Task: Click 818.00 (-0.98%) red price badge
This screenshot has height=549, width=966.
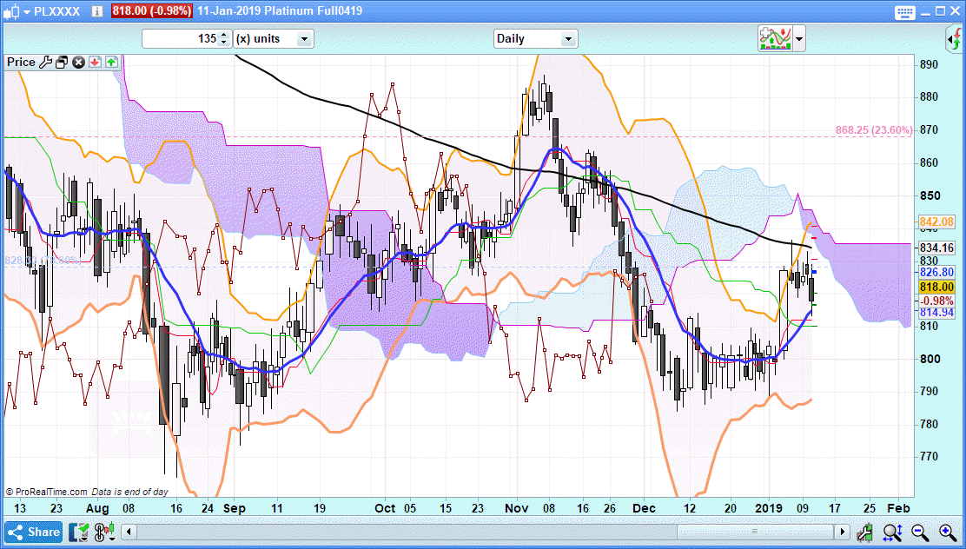Action: 152,11
